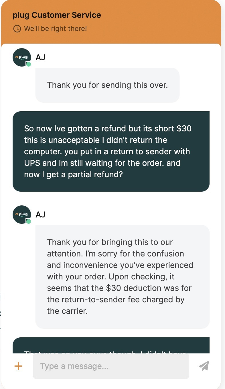Click the orange plus attachment icon
The width and height of the screenshot is (225, 389).
[18, 366]
